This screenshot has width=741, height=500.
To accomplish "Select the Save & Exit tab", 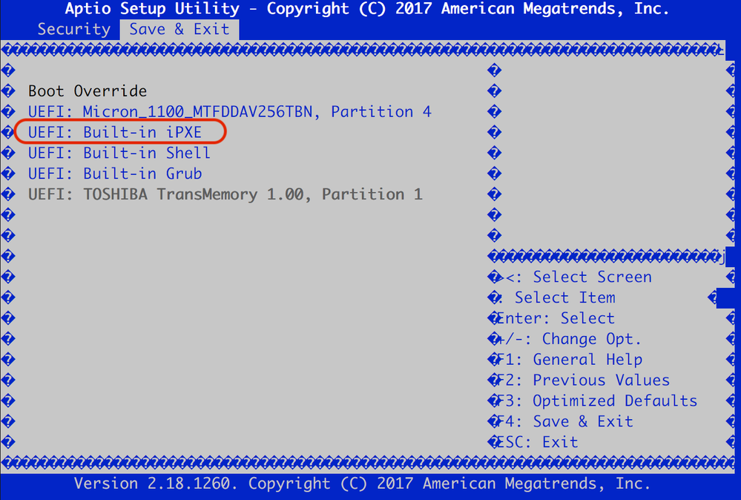I will tap(180, 29).
